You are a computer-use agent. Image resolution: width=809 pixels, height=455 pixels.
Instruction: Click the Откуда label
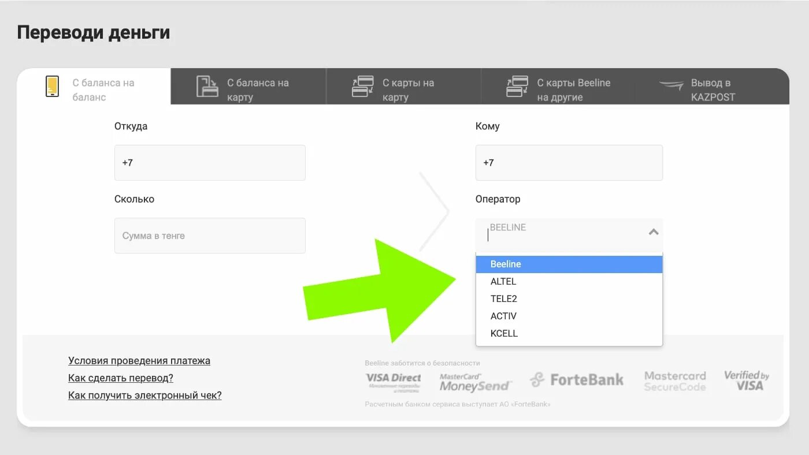[131, 126]
